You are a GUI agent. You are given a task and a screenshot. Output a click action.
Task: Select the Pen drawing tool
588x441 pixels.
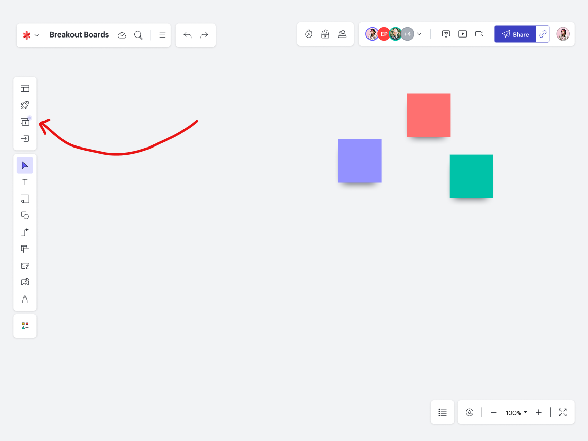(x=25, y=299)
